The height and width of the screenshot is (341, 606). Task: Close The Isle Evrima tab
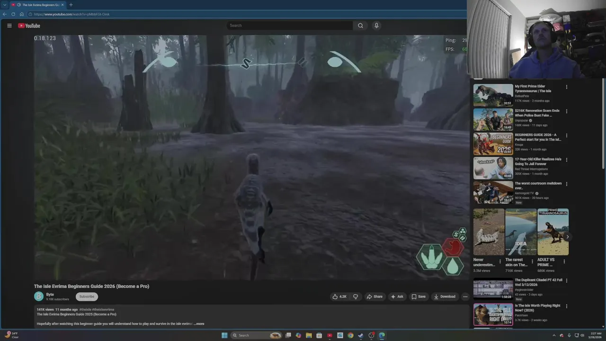[x=62, y=5]
